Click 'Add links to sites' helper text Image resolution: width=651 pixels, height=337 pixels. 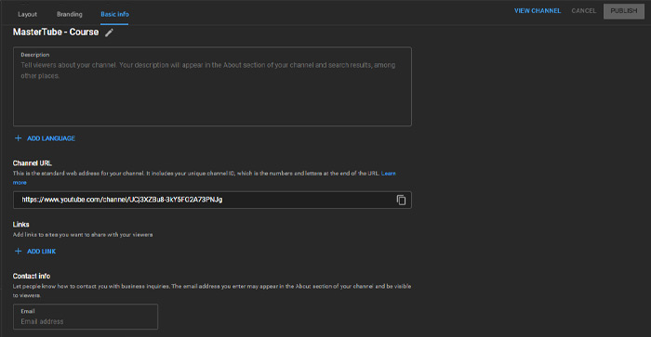click(x=83, y=235)
